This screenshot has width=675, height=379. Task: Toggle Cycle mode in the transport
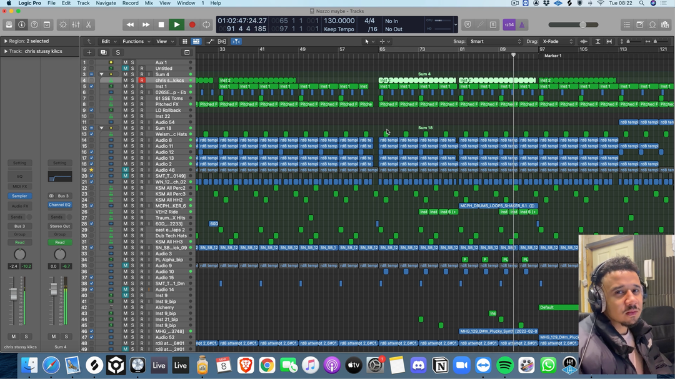206,25
